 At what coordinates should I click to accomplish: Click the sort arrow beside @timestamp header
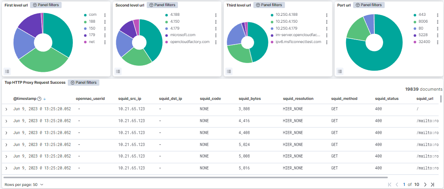point(45,99)
